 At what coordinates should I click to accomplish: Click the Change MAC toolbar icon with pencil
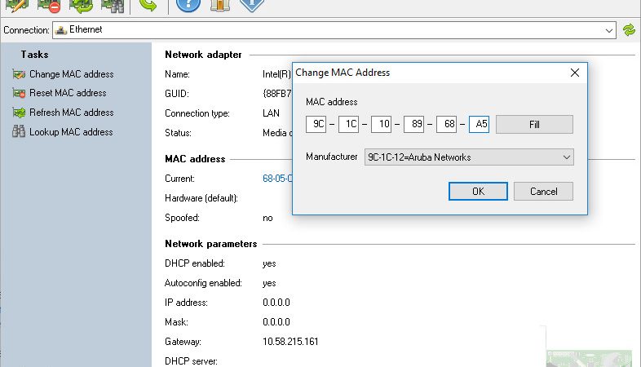tap(16, 6)
